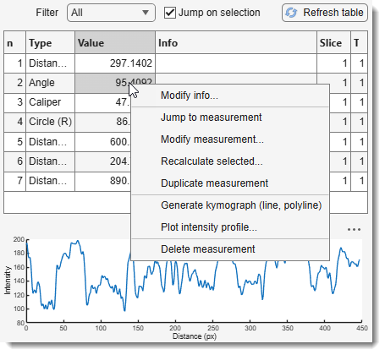This screenshot has height=355, width=385.
Task: Open the three-dots options above the plot
Action: point(354,229)
